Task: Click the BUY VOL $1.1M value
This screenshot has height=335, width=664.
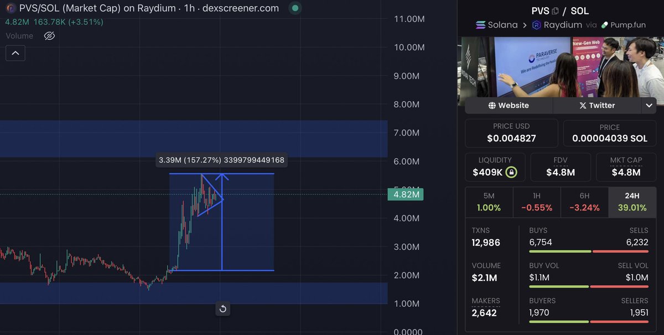Action: point(539,278)
